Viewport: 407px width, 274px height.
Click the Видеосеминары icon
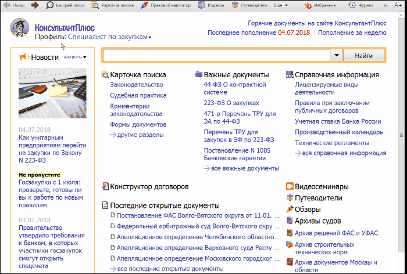290,186
